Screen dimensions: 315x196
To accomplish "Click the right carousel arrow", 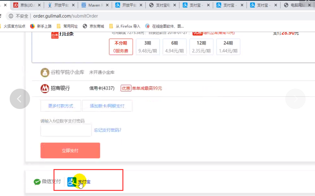I will coord(295,99).
